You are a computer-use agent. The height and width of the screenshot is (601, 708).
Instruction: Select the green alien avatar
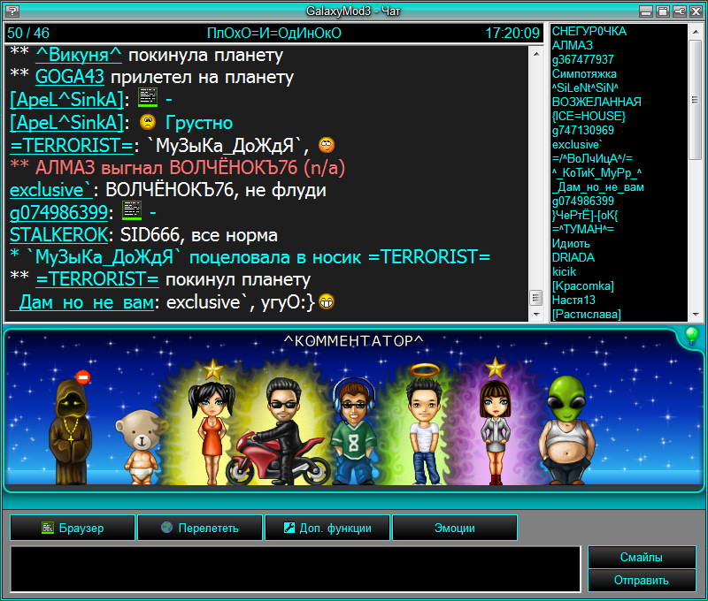click(x=567, y=430)
